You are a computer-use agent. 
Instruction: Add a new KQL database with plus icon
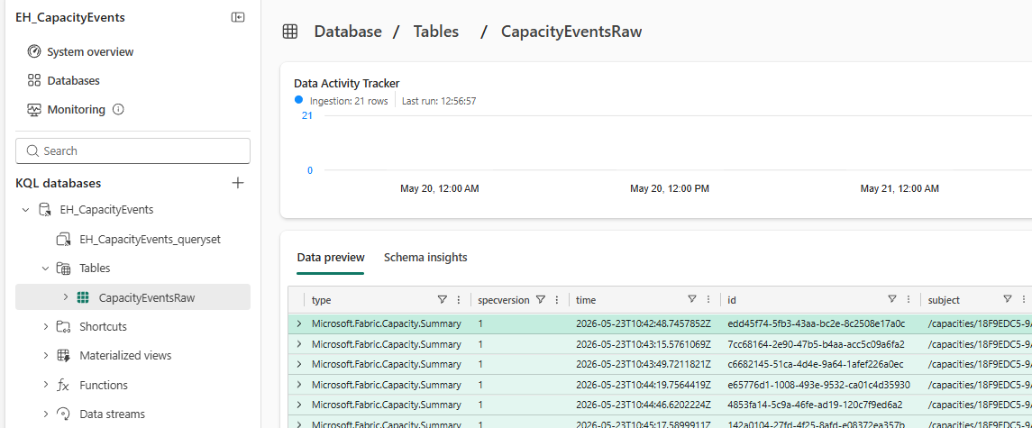click(238, 183)
